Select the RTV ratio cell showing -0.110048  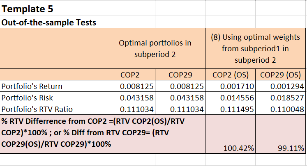(281, 109)
